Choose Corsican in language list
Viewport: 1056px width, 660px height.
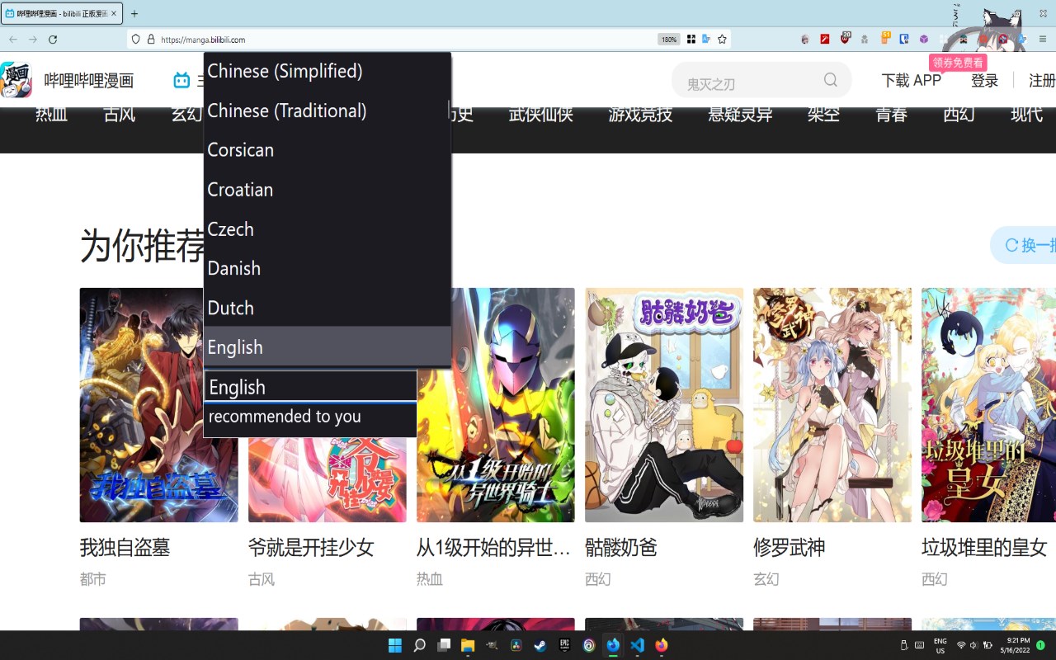[327, 150]
